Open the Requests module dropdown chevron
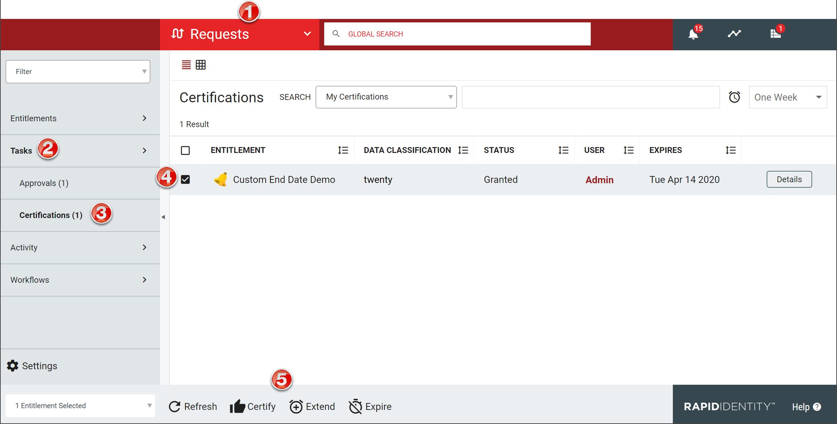The image size is (837, 424). coord(307,34)
